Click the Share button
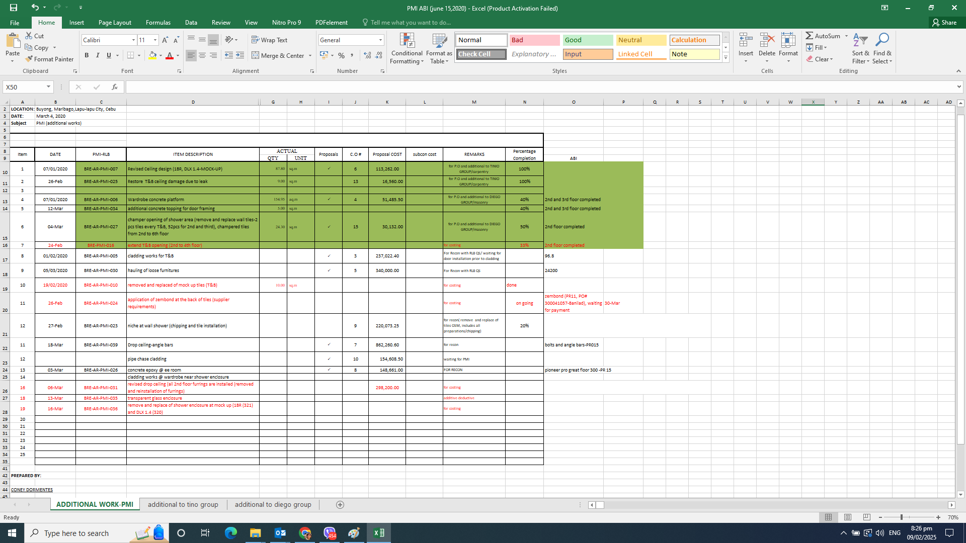Image resolution: width=966 pixels, height=543 pixels. click(x=944, y=23)
